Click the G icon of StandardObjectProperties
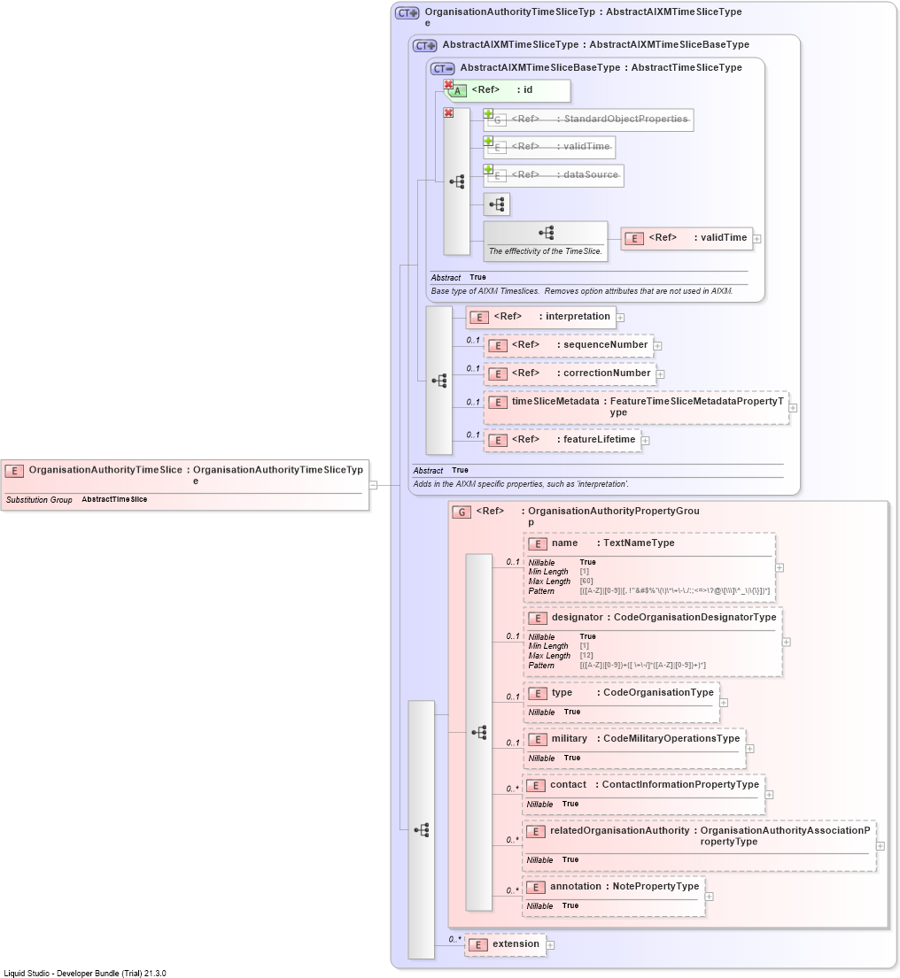The image size is (900, 978). tap(498, 119)
